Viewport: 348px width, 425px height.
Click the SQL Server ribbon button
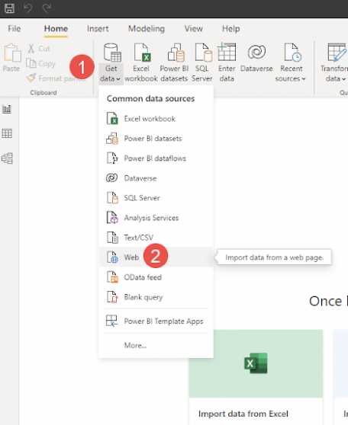pyautogui.click(x=201, y=63)
